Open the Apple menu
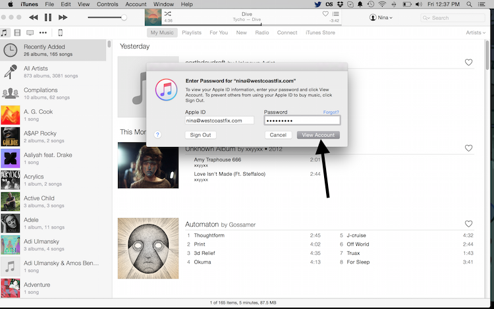The image size is (494, 309). (x=11, y=4)
